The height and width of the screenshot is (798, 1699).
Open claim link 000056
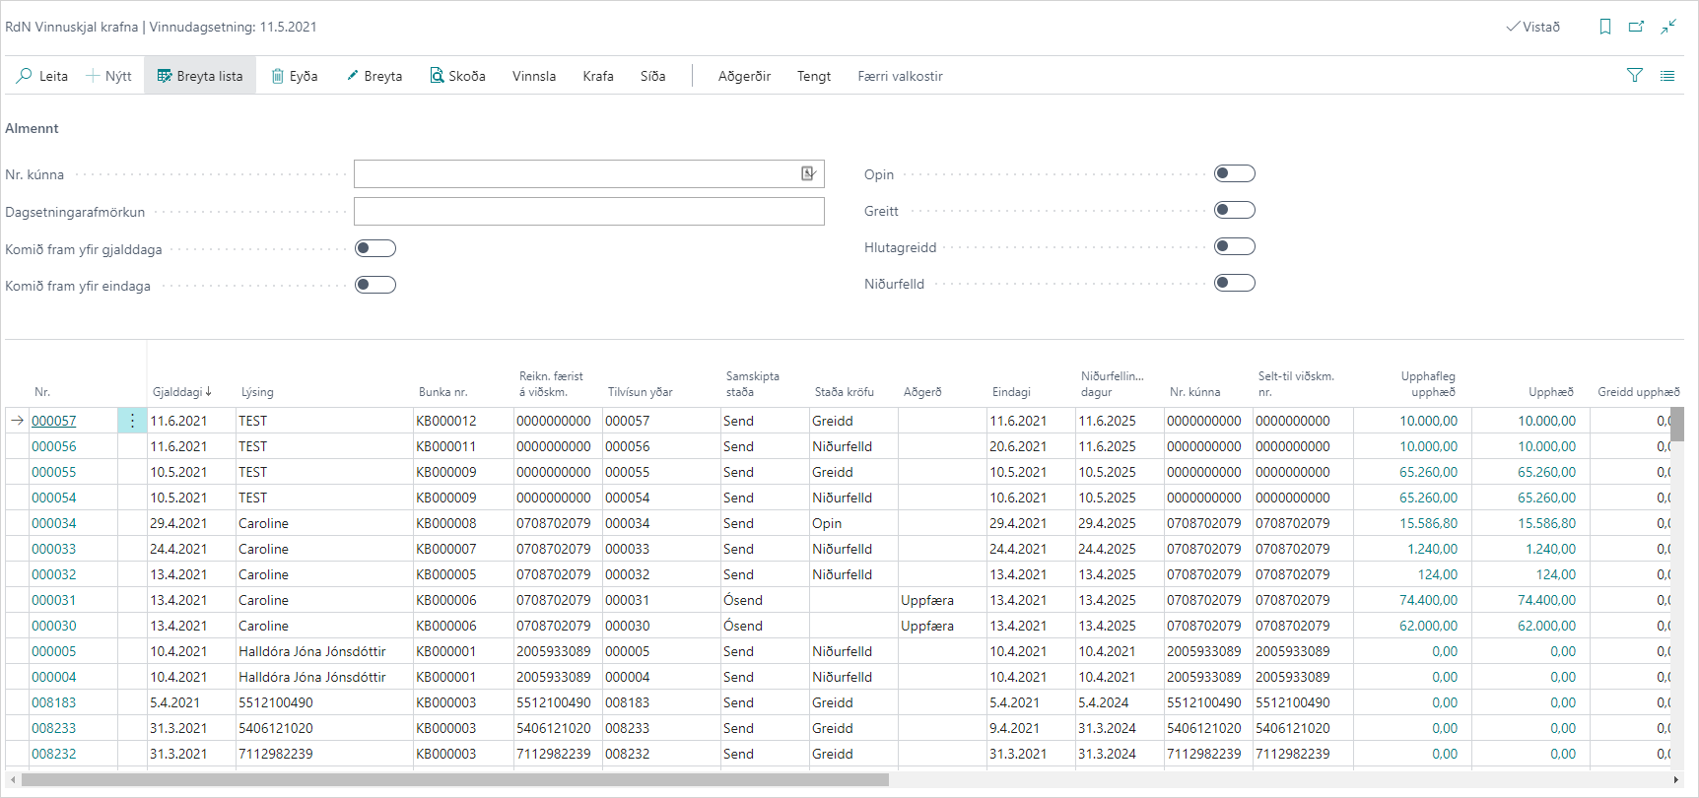[53, 446]
